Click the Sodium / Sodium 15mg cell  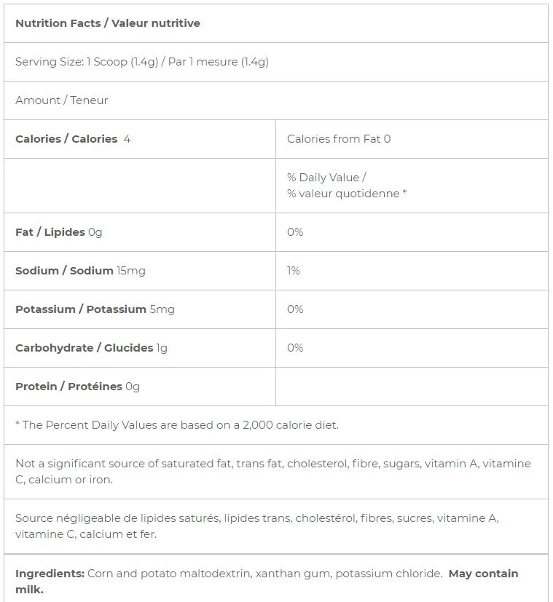click(140, 271)
